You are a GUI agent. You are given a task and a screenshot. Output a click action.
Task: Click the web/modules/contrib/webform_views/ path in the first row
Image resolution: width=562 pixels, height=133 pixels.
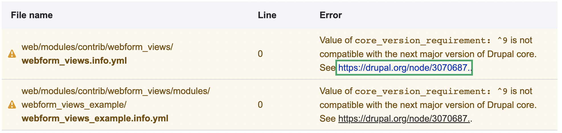click(x=97, y=47)
